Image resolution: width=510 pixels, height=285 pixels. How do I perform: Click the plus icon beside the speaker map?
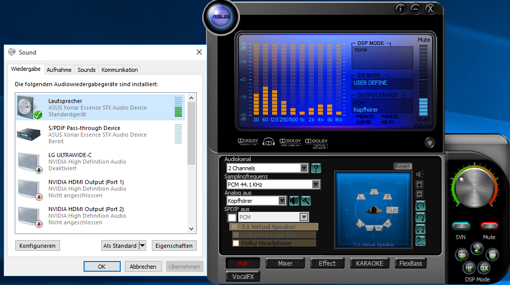coord(420,185)
